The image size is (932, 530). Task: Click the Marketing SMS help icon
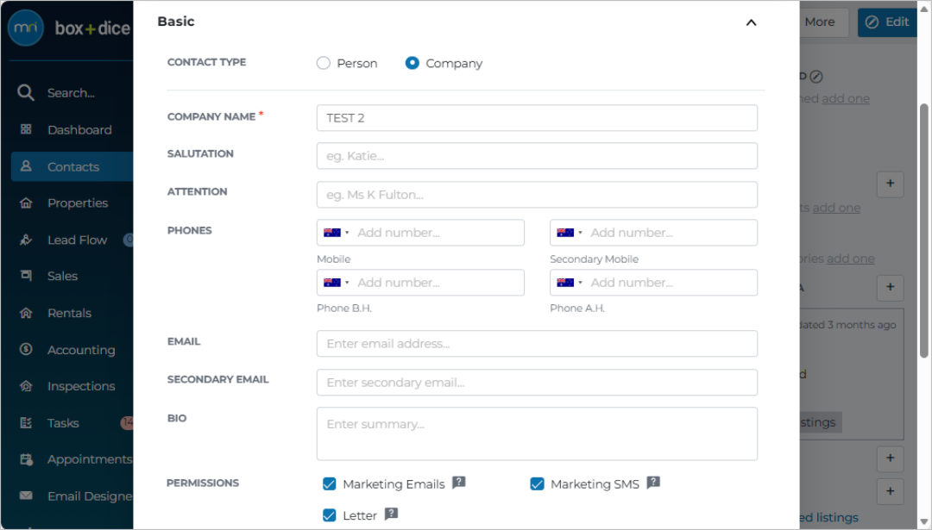[653, 483]
